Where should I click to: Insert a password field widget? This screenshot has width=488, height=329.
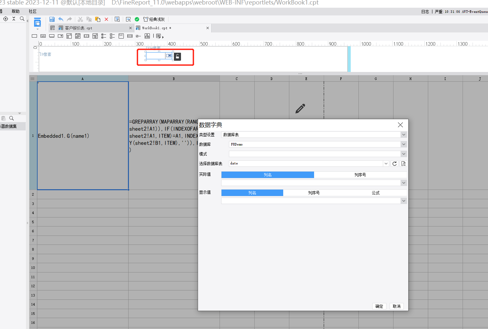tap(130, 36)
